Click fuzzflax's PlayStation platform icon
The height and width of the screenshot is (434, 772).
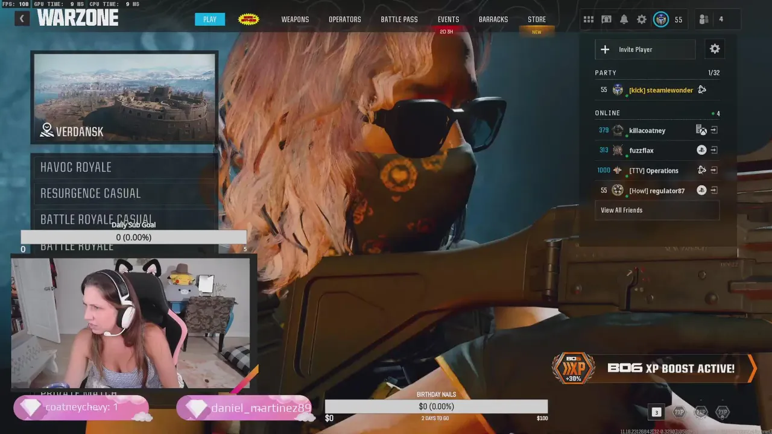tap(701, 150)
